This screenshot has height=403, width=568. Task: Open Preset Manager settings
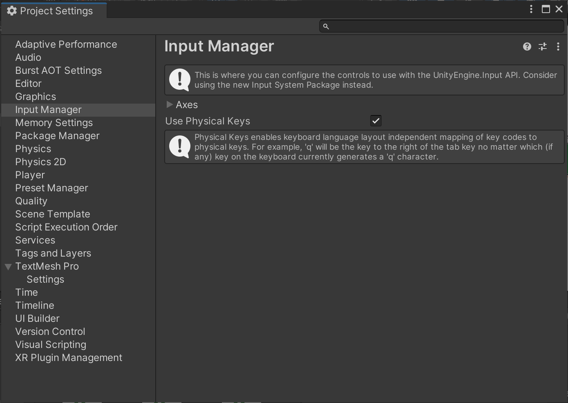coord(51,188)
